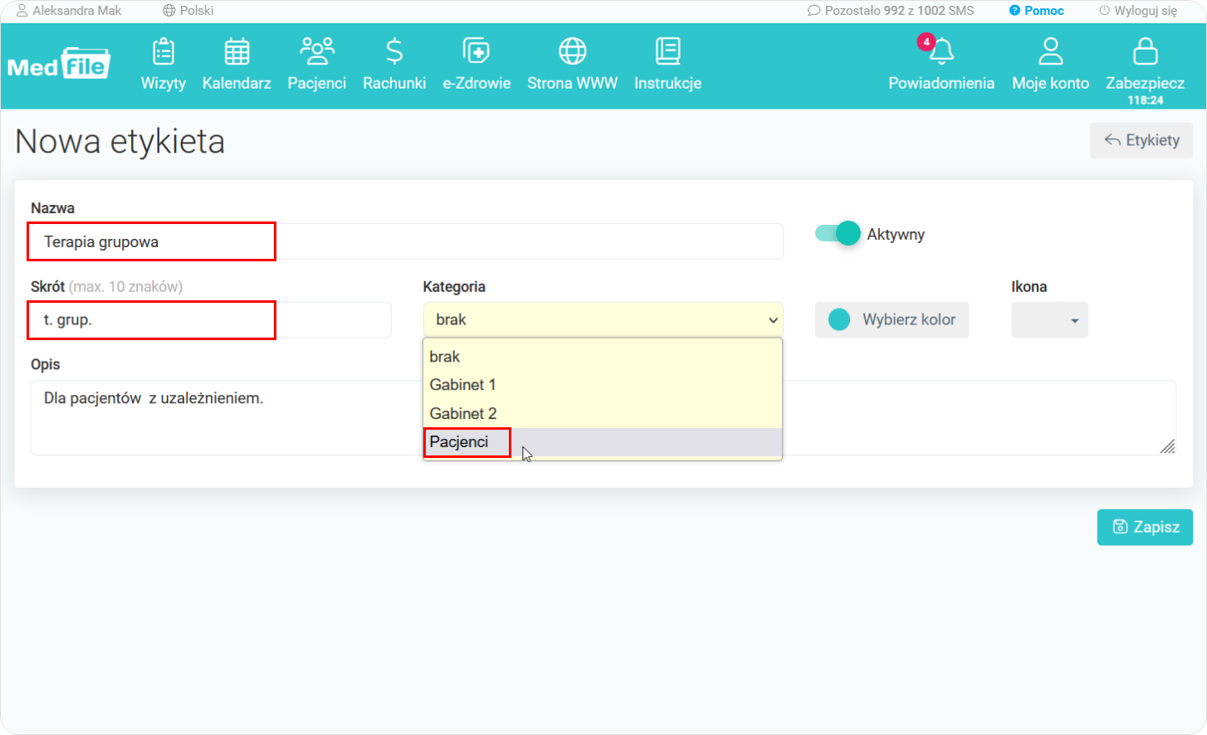This screenshot has width=1207, height=735.
Task: Click the Zapisz save button
Action: pos(1145,527)
